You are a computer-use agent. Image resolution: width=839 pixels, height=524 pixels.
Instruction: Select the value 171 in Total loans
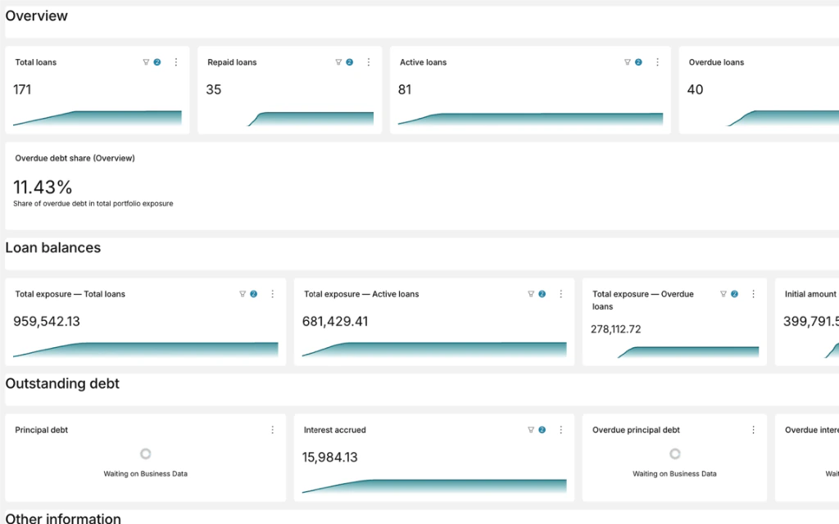point(22,90)
